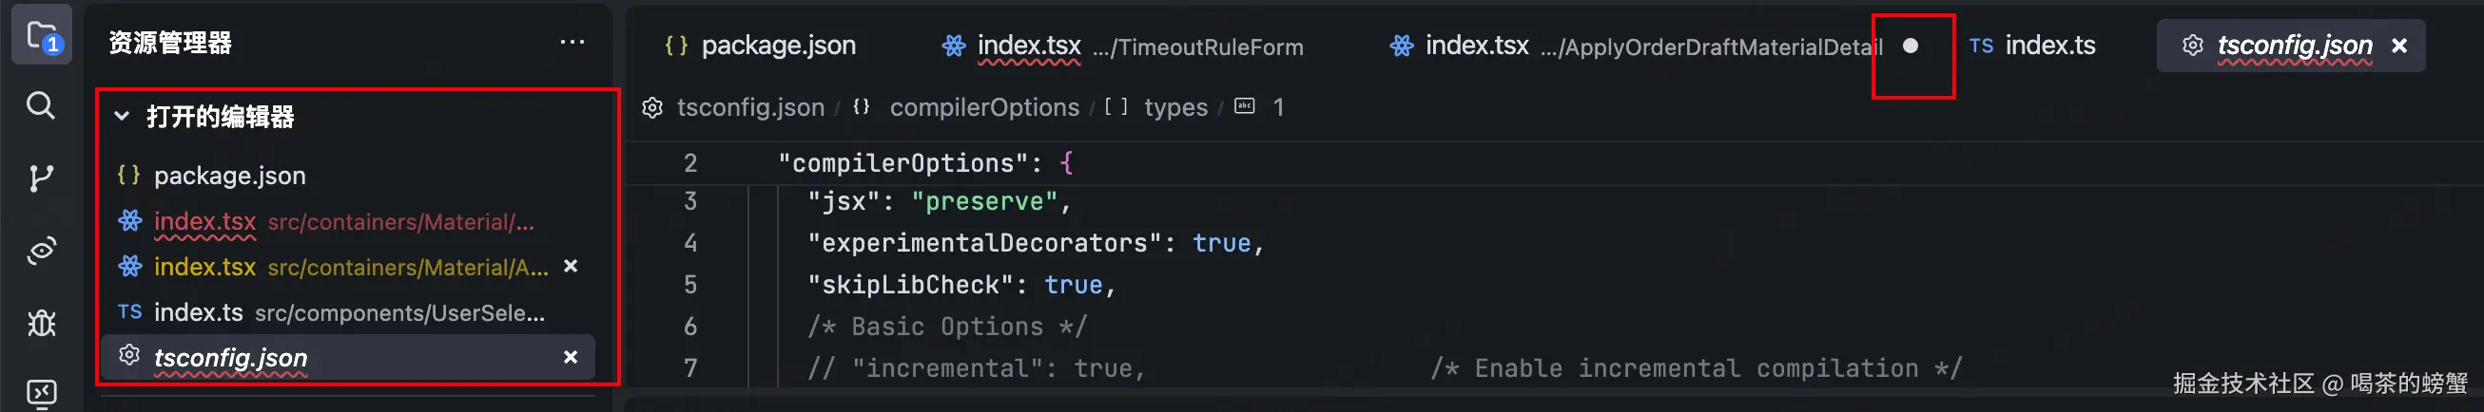2484x412 pixels.
Task: Click the gear icon in tsconfig.json breadcrumb
Action: point(652,108)
